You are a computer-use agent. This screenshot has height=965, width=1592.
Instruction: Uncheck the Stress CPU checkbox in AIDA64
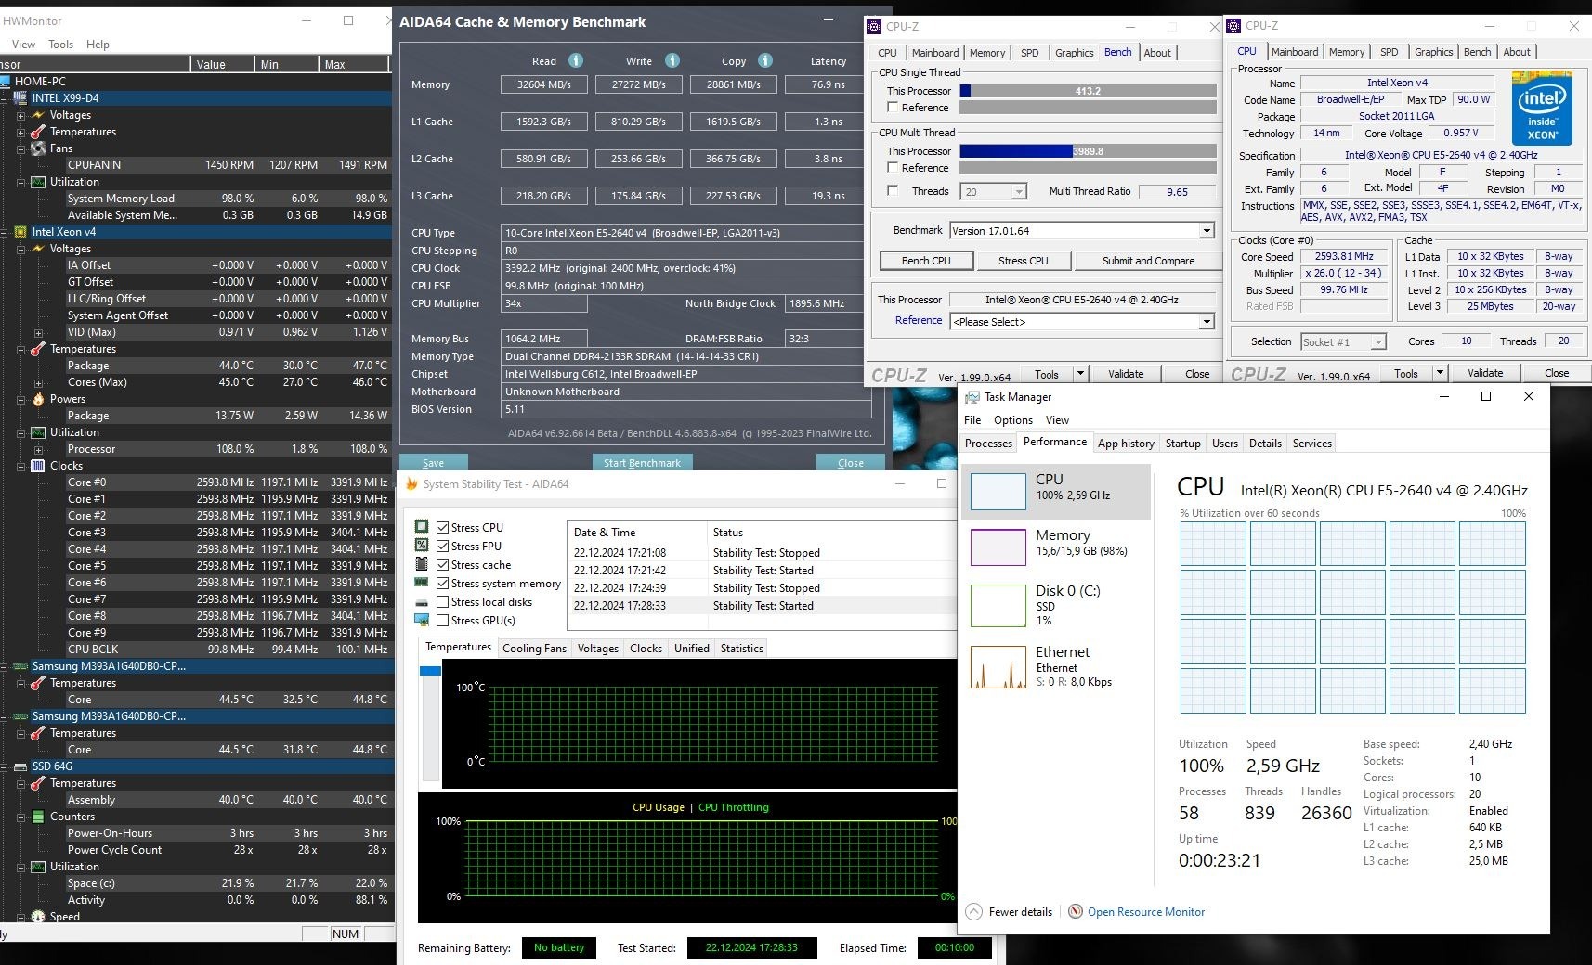pyautogui.click(x=443, y=528)
